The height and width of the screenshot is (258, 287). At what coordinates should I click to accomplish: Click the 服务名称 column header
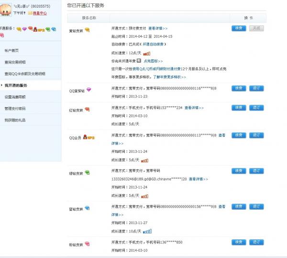click(x=89, y=18)
